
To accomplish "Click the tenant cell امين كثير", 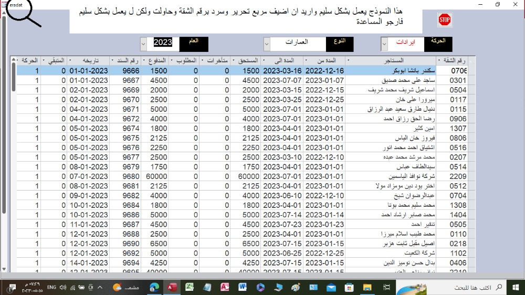I will point(391,128).
